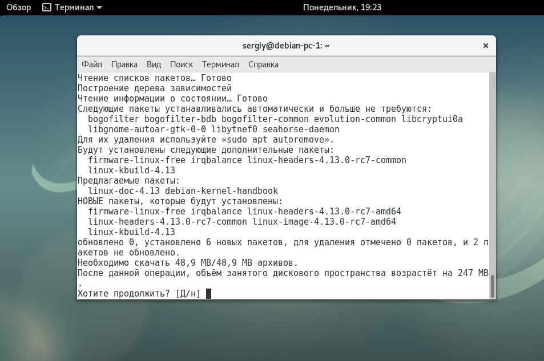This screenshot has width=544, height=361.
Task: Close the terminal window
Action: pos(485,46)
